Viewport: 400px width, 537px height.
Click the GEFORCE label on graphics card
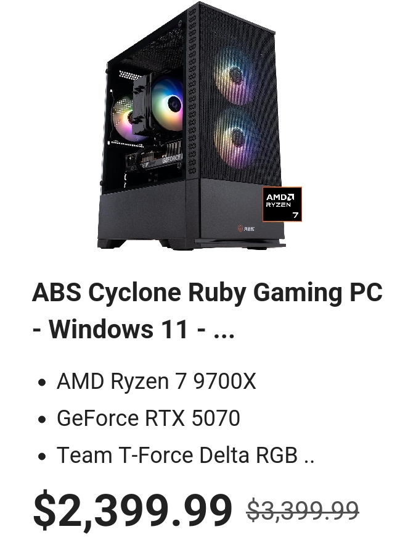171,159
